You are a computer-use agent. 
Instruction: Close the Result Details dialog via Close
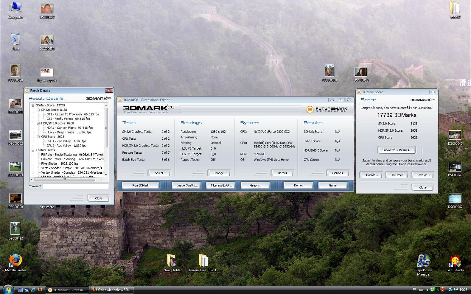pos(99,198)
